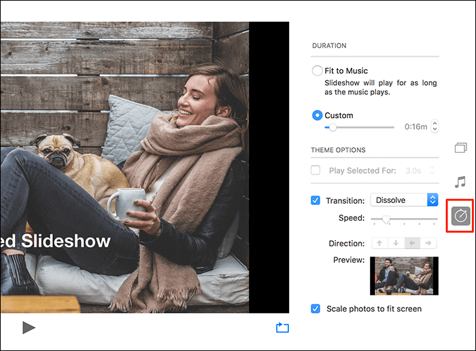Set transition direction to up arrow

tap(379, 243)
